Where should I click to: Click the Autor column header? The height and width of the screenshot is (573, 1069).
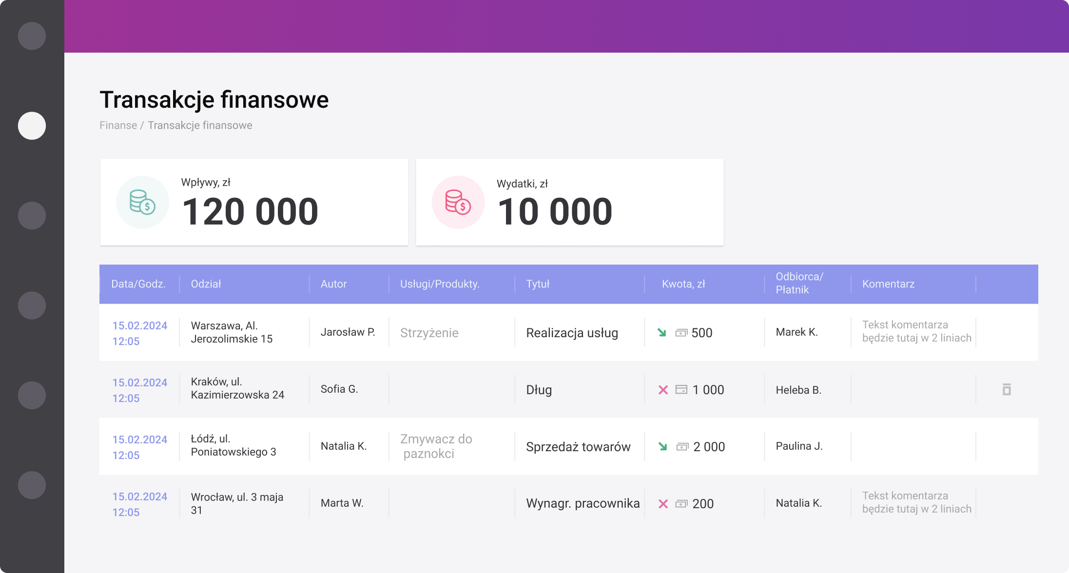pos(333,284)
